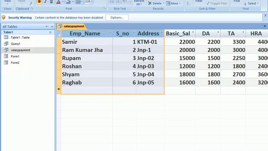Click the bulleted list icon in Rich Text
The image size is (268, 151).
tap(118, 2)
